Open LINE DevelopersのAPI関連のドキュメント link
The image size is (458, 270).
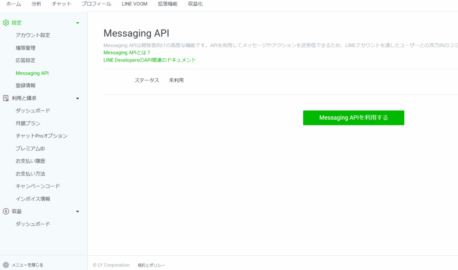click(149, 60)
